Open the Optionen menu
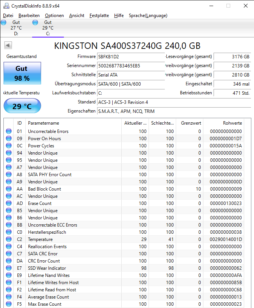Image resolution: width=254 pixels, height=308 pixels. coord(54,16)
